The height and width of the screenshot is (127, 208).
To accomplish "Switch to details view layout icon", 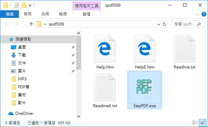I will coord(195,123).
